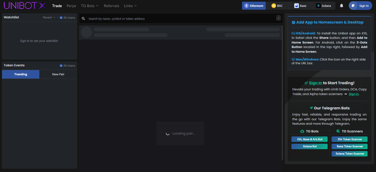
Task: Open the Eth Token Scanner
Action: click(x=350, y=139)
